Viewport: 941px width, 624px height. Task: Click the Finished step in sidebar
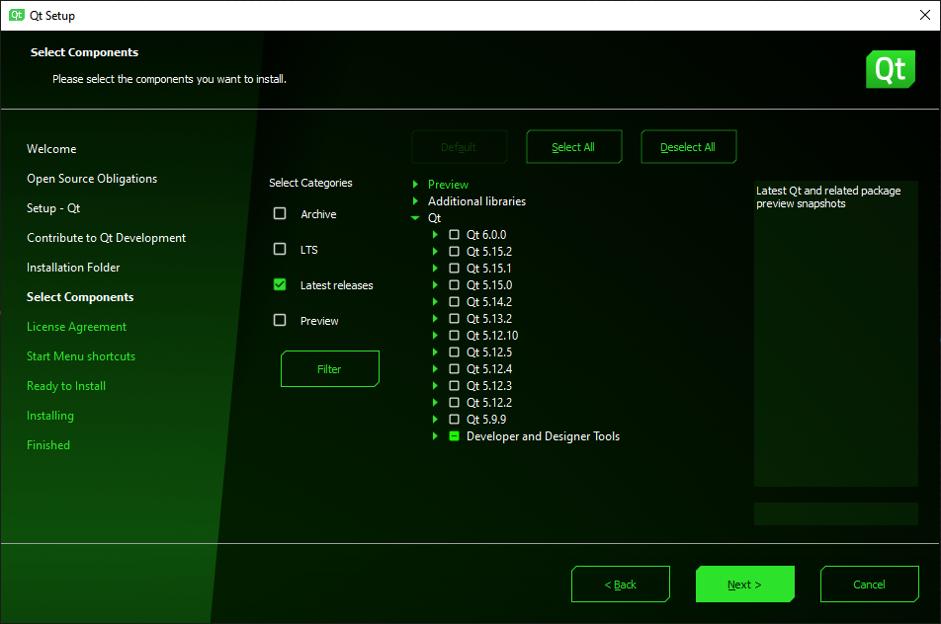click(x=48, y=444)
